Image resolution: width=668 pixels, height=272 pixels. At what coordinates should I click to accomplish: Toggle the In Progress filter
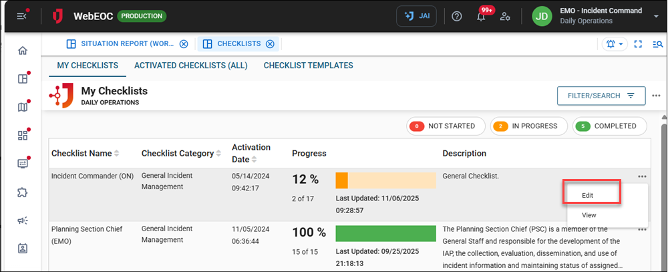pyautogui.click(x=528, y=126)
